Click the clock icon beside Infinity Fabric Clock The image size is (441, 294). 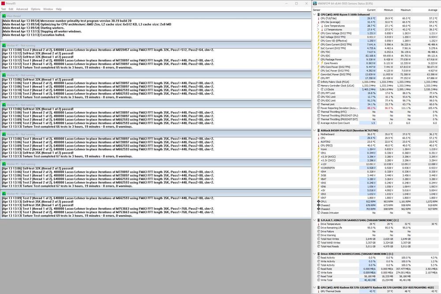coord(318,82)
